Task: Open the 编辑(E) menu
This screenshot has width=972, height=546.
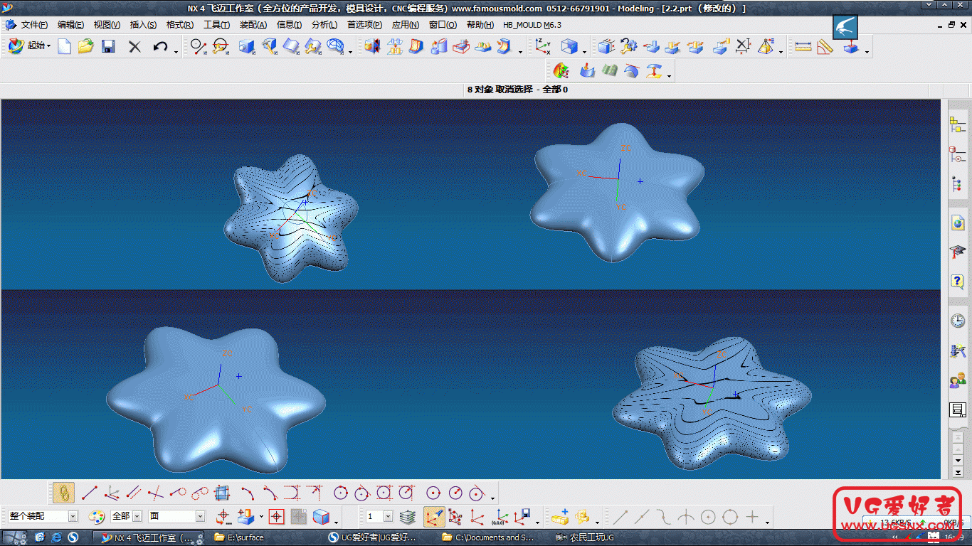Action: (x=70, y=25)
